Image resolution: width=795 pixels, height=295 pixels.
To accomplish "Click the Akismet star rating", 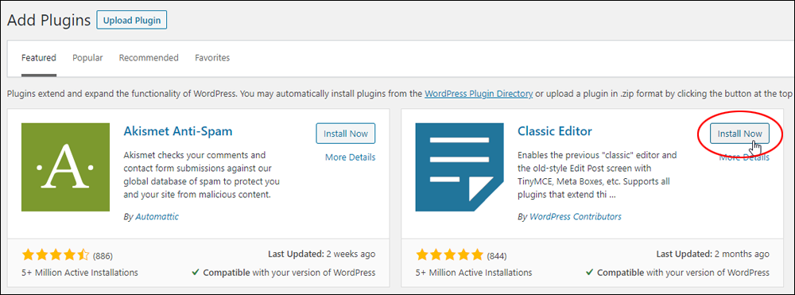I will [x=56, y=255].
